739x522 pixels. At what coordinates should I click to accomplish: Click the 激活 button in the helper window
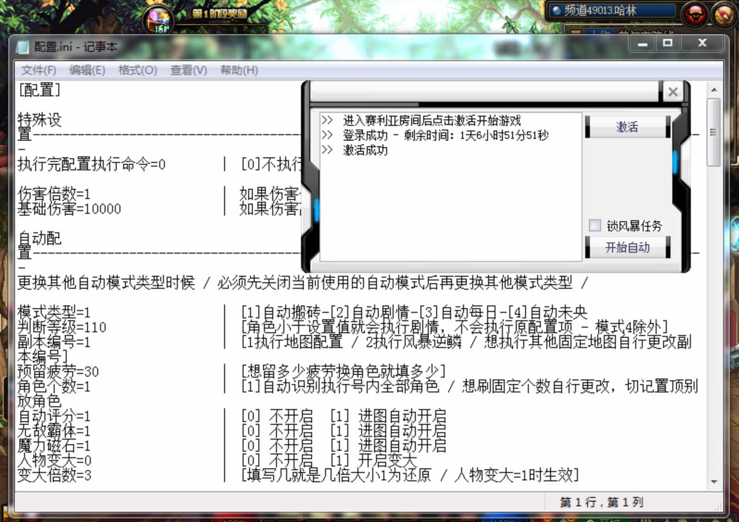point(627,127)
